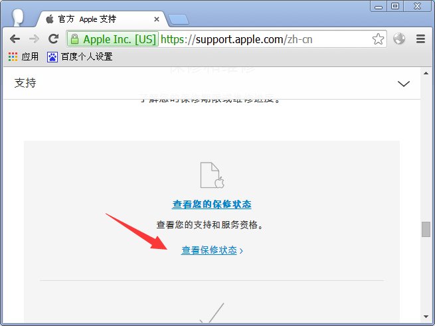Open the 应用 apps shortcut

pos(23,57)
